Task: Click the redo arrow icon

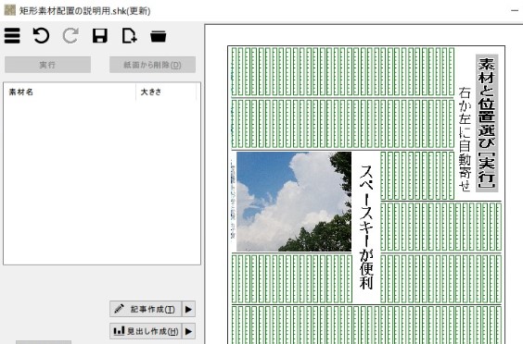Action: coord(70,35)
